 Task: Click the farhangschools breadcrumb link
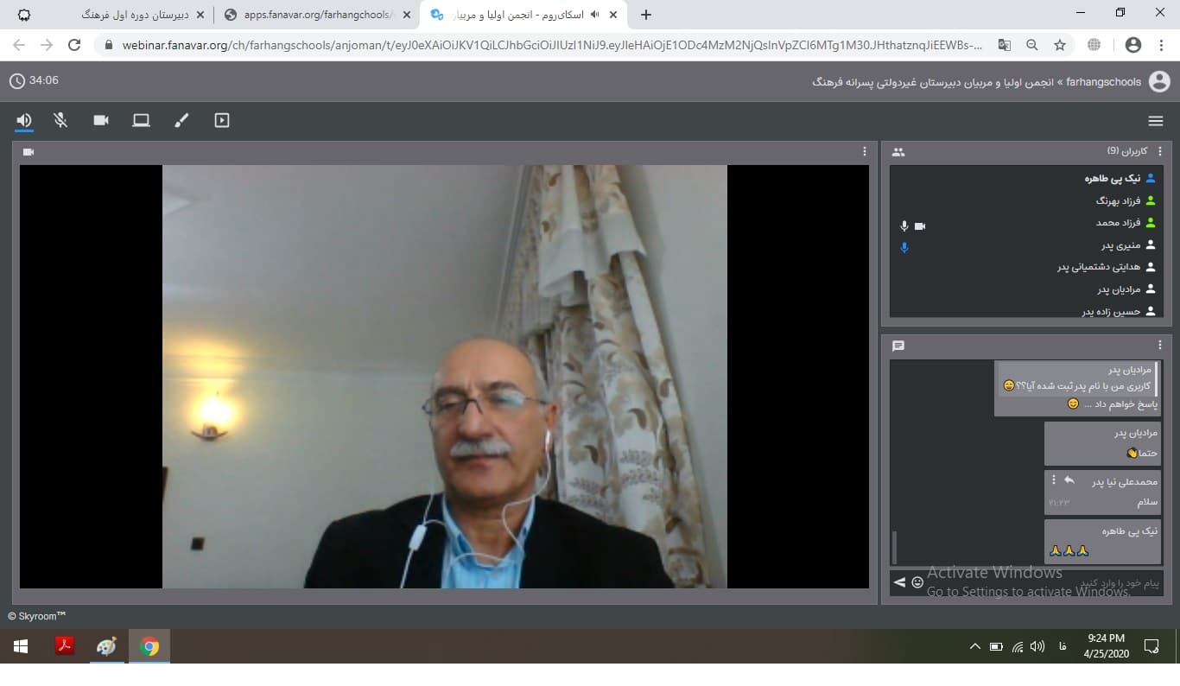1103,82
